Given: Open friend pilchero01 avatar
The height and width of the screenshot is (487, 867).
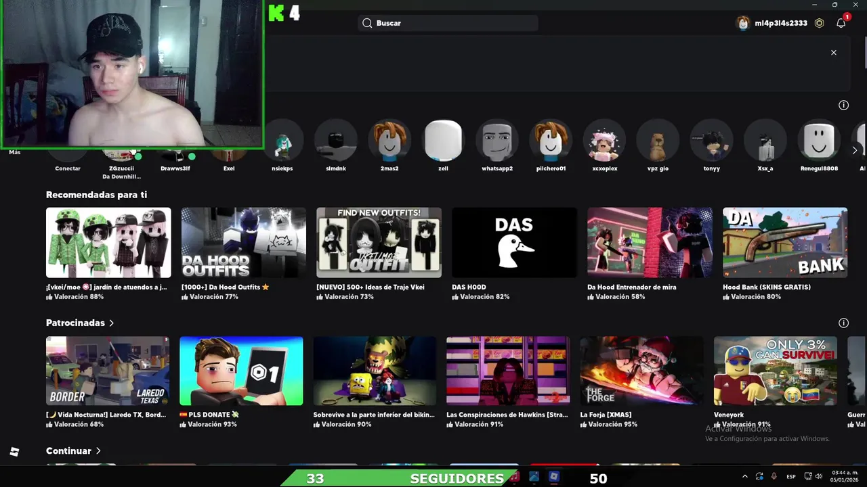Looking at the screenshot, I should point(551,141).
